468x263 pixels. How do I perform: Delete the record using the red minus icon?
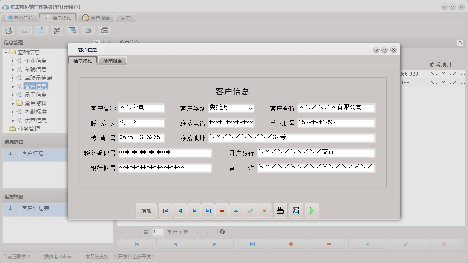pyautogui.click(x=222, y=210)
